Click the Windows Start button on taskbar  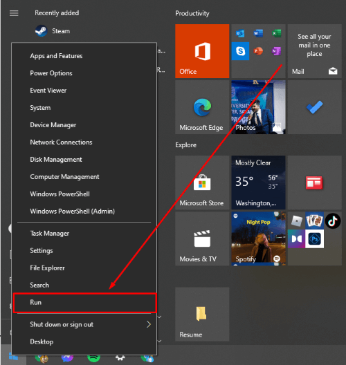pyautogui.click(x=13, y=357)
